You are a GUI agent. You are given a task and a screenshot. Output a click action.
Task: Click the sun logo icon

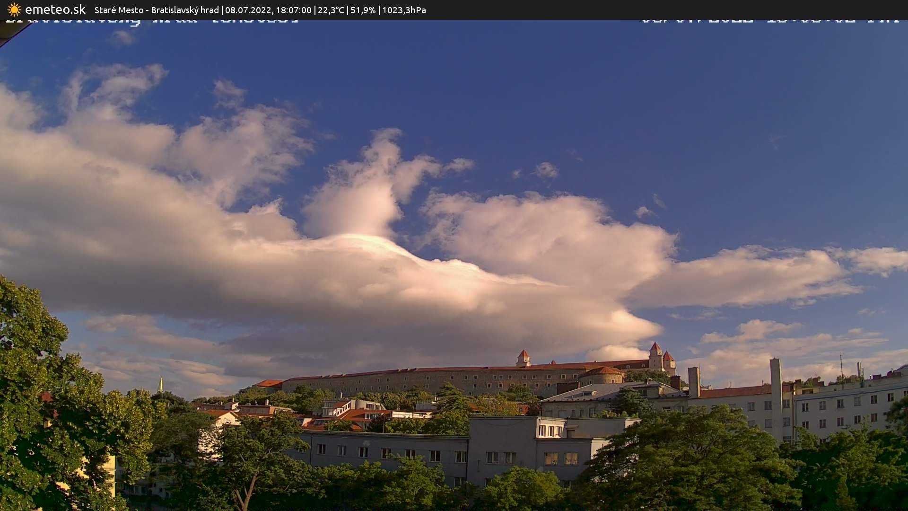tap(14, 9)
